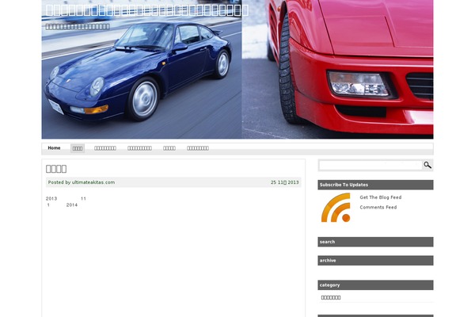
Task: Click the header banner car image
Action: coord(237,70)
